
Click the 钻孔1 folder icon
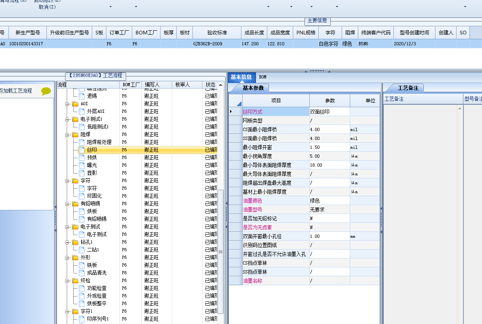coord(75,242)
